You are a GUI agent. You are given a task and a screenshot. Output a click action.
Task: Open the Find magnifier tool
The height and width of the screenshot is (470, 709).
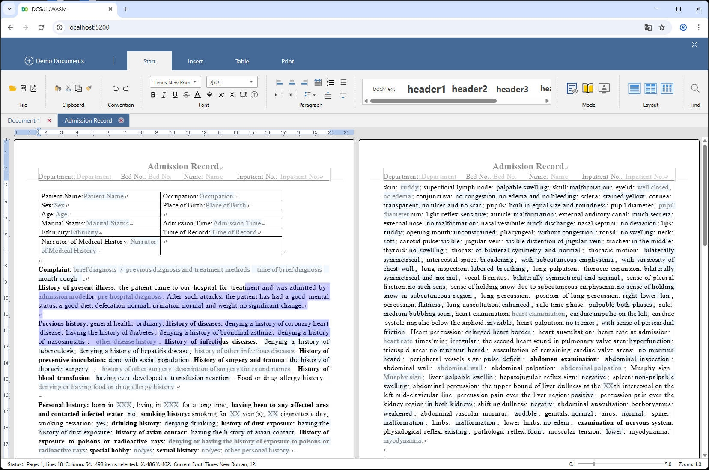tap(695, 88)
